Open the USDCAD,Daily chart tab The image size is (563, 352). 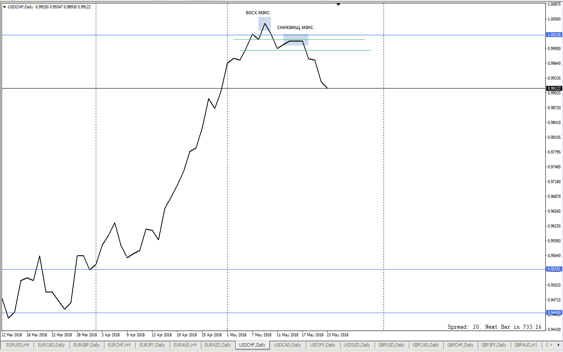tap(287, 345)
